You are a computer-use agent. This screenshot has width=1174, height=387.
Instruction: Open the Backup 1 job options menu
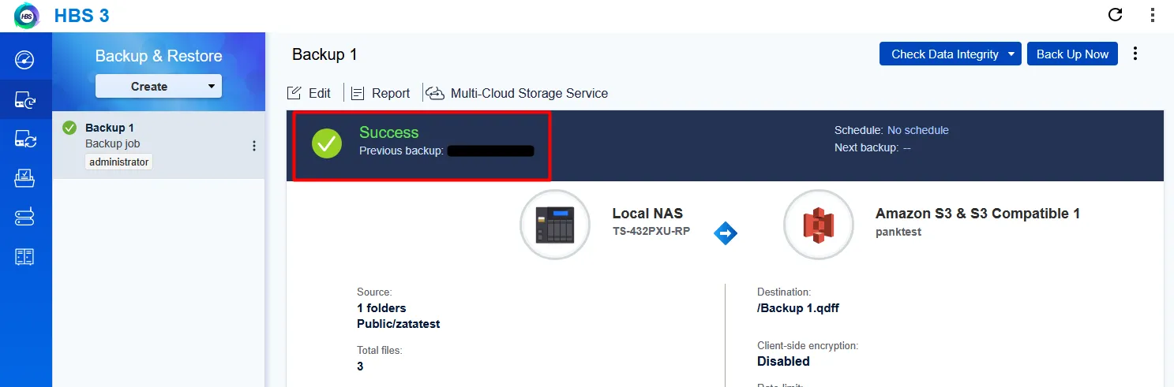tap(254, 146)
